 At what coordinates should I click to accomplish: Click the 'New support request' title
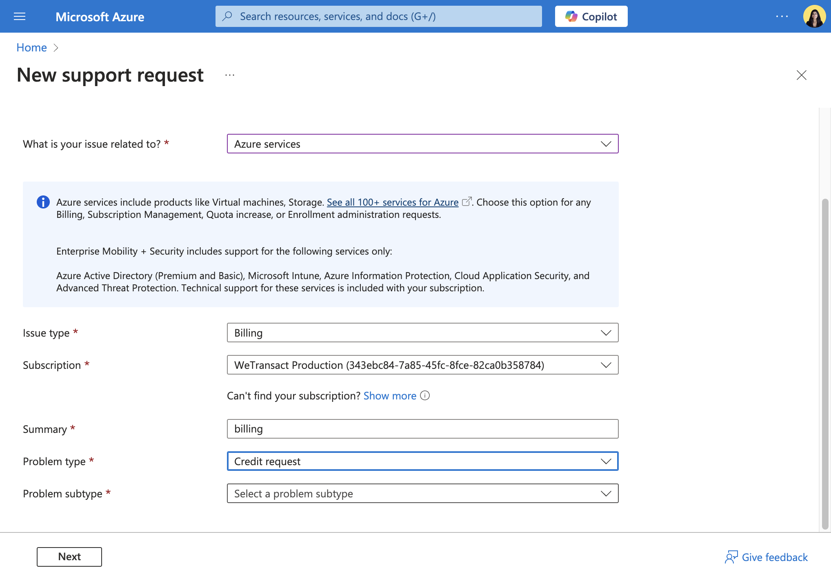110,75
